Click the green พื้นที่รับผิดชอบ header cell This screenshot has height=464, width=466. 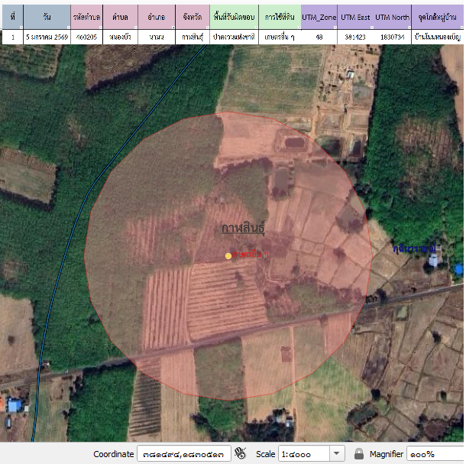pyautogui.click(x=233, y=17)
